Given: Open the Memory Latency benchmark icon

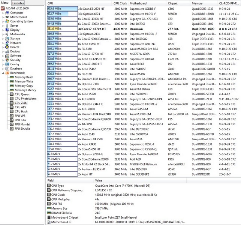Looking at the screenshot, I should [x=12, y=90].
